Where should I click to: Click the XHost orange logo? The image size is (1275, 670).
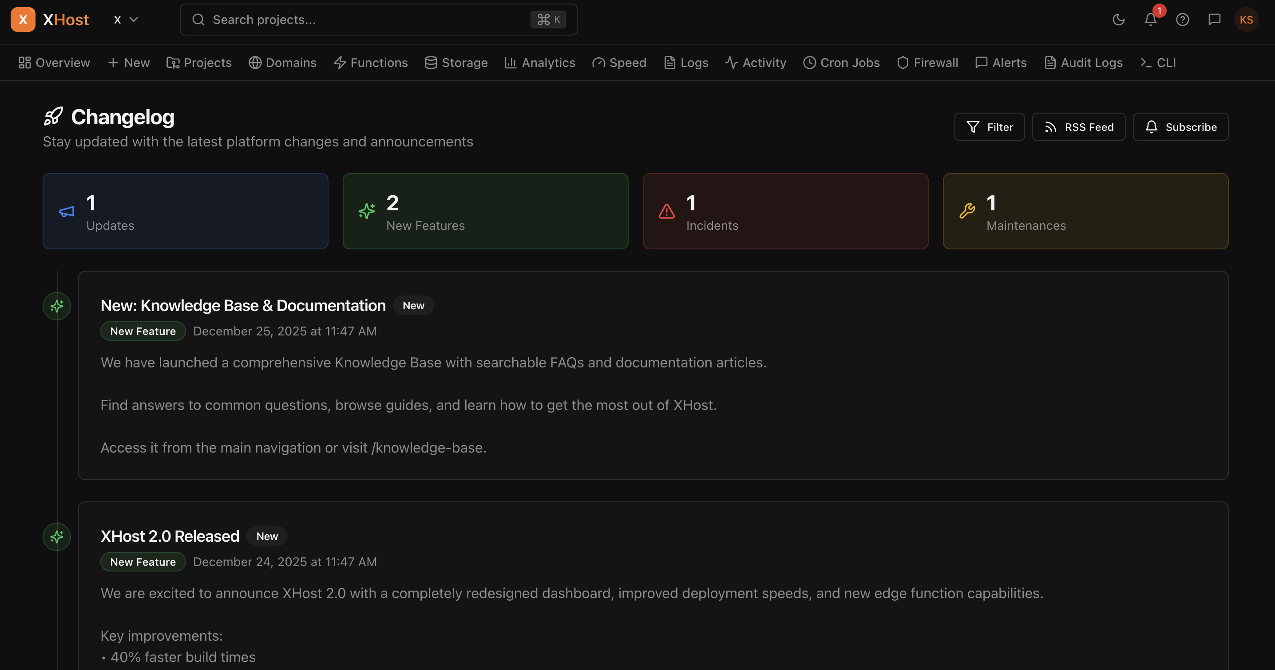click(23, 20)
